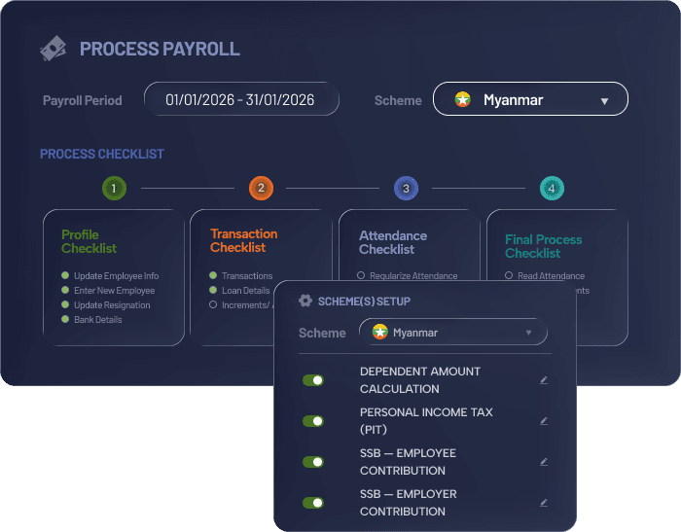The image size is (681, 532).
Task: Click Bank Details item
Action: pyautogui.click(x=97, y=320)
